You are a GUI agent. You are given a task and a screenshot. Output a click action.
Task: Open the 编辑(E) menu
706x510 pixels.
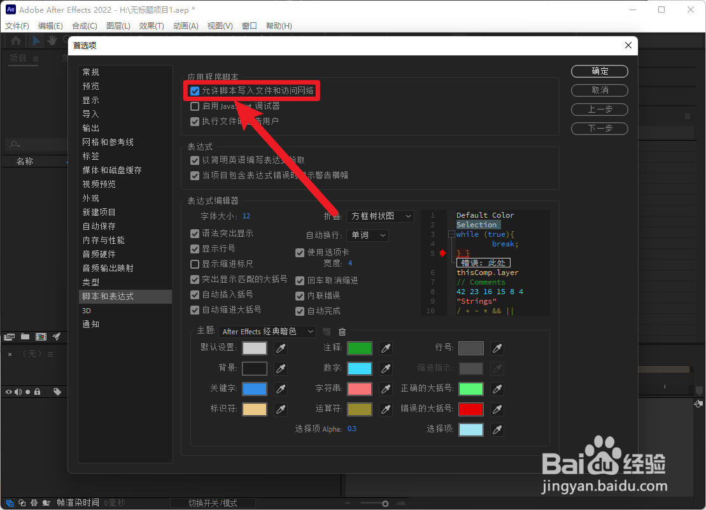50,26
